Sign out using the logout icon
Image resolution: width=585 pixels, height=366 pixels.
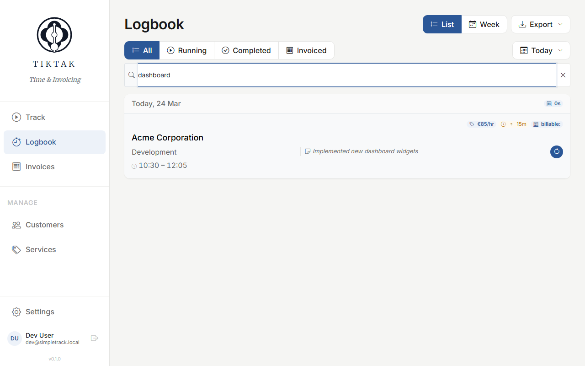(x=95, y=338)
